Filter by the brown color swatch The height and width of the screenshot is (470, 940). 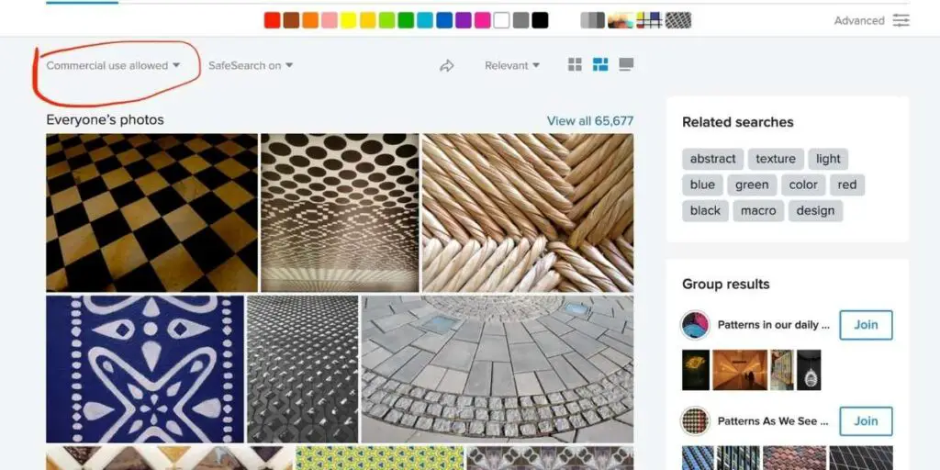pos(291,20)
